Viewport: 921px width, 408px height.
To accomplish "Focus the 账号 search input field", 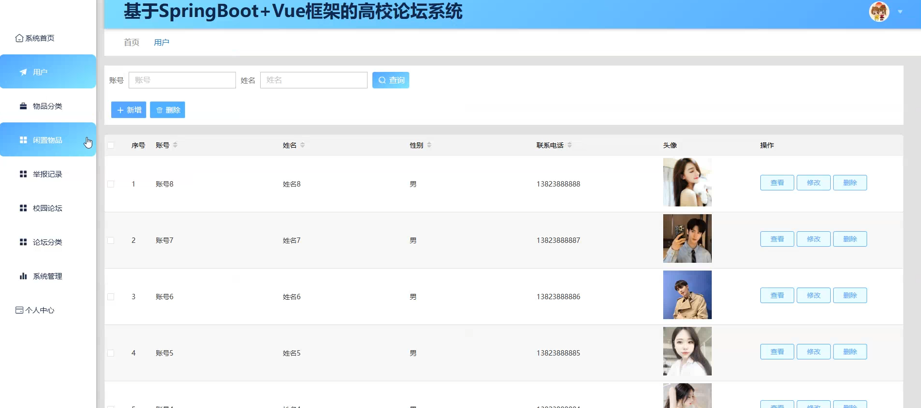I will 182,80.
